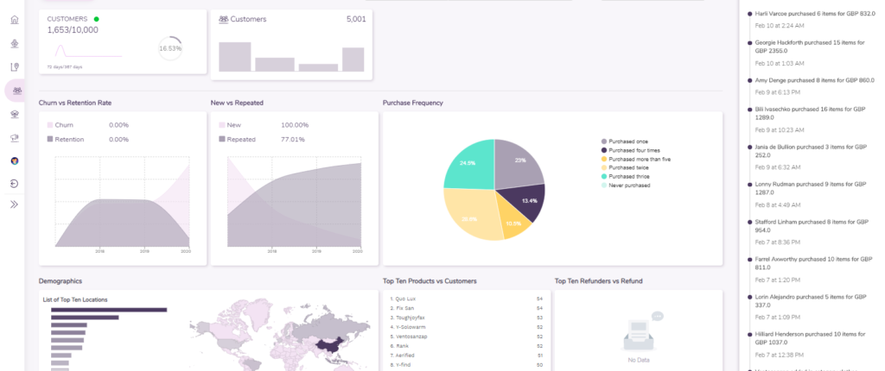Click the map pin sidebar icon
Viewport: 885px width, 371px height.
point(15,66)
